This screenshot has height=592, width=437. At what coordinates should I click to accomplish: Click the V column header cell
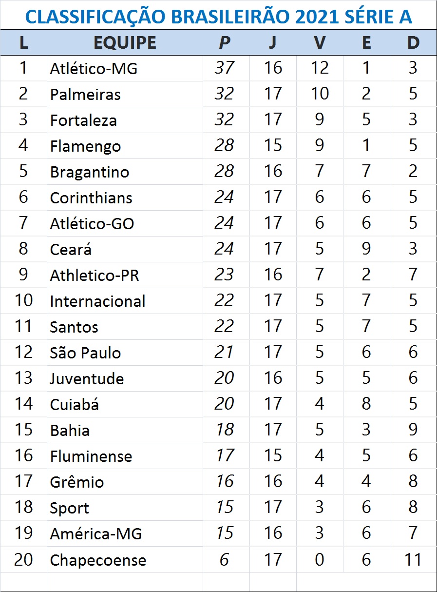coord(319,43)
